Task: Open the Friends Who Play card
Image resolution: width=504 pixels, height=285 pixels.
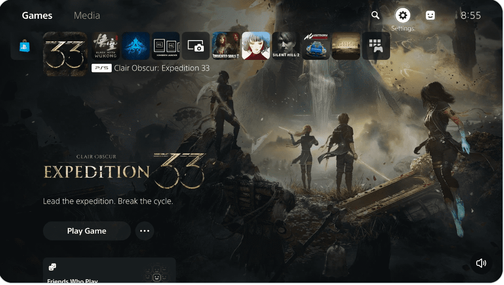Action: (109, 271)
